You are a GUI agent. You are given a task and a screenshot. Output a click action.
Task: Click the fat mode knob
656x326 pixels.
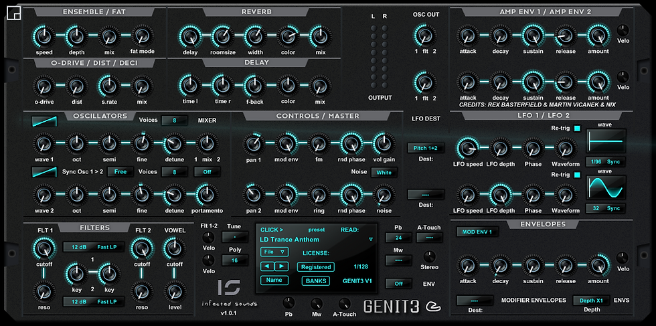click(142, 36)
